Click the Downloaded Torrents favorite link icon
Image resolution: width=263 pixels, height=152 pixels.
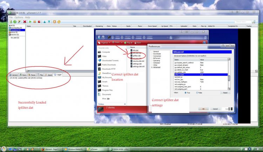(x=100, y=60)
